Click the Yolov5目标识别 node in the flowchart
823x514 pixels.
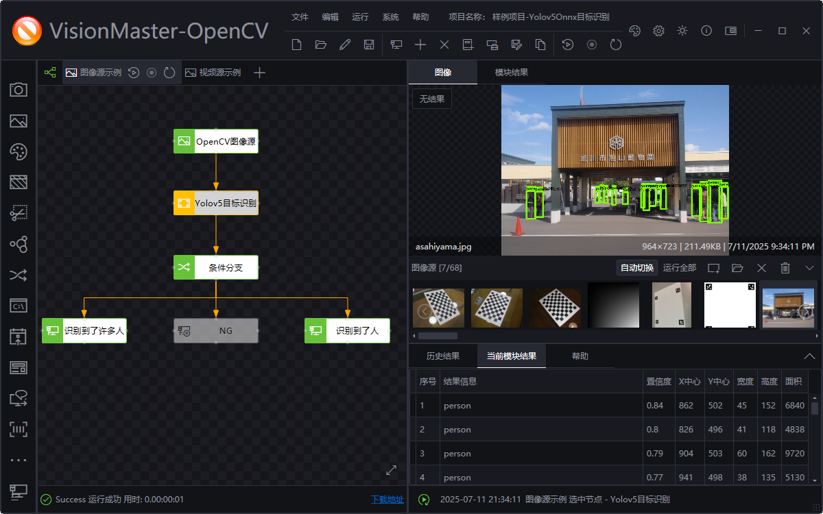[x=216, y=203]
